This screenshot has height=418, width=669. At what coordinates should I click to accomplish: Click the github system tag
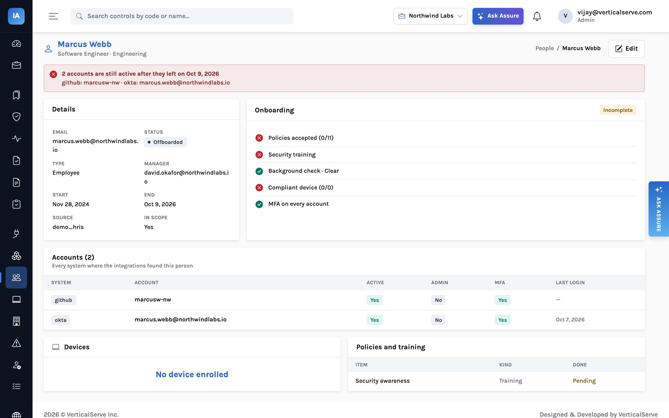pos(64,300)
